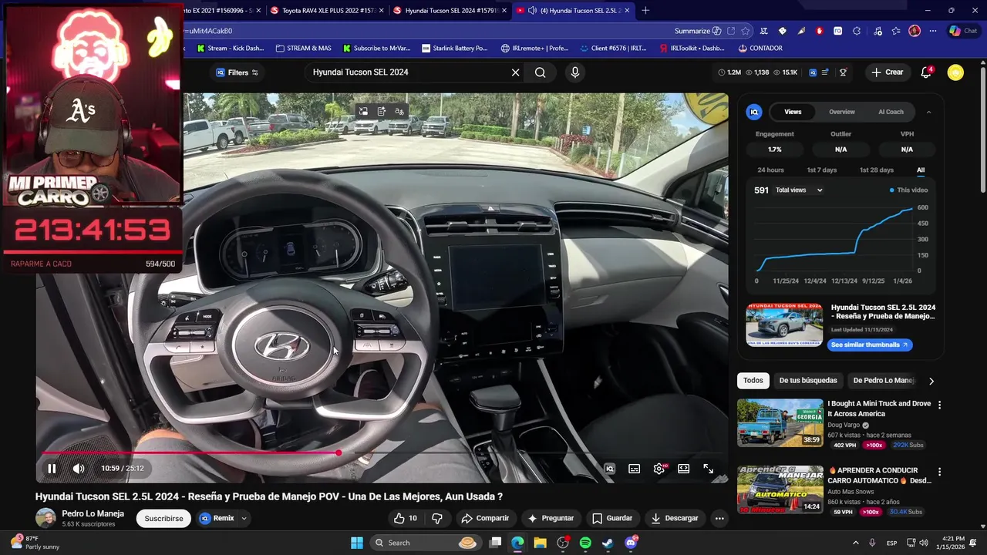The height and width of the screenshot is (555, 987).
Task: Expand the Remix dropdown arrow
Action: point(244,518)
